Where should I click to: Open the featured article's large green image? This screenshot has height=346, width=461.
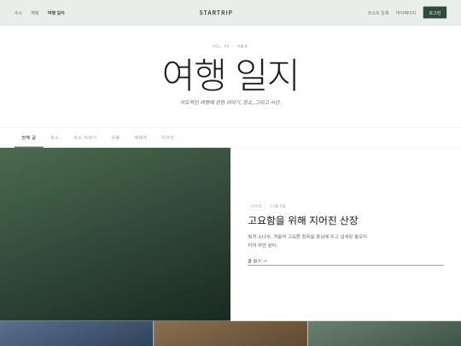[x=115, y=234]
